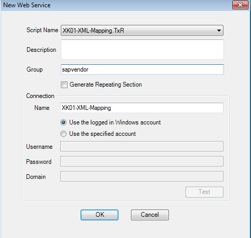Click the Script Name label

tap(42, 30)
